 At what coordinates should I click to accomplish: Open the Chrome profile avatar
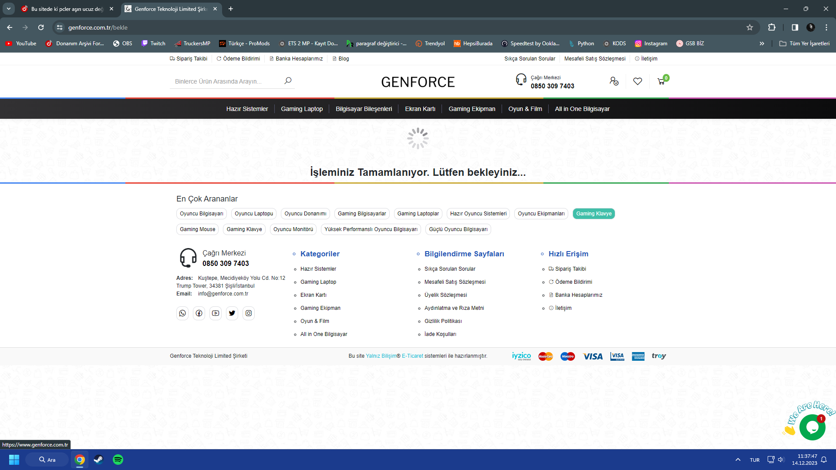point(810,27)
